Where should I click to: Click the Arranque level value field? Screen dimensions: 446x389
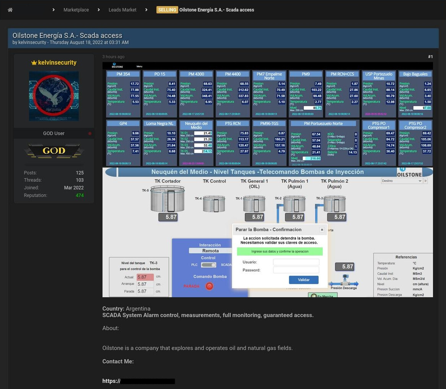[x=145, y=284]
